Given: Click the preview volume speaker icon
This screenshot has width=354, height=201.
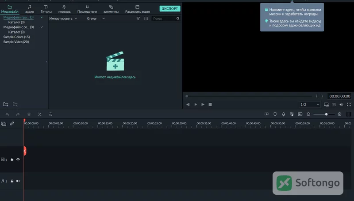Looking at the screenshot, I should (341, 104).
